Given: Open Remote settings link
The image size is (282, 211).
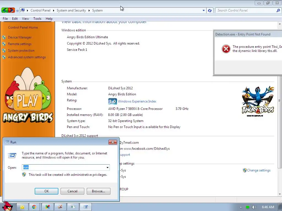Looking at the screenshot, I should click(x=20, y=44).
